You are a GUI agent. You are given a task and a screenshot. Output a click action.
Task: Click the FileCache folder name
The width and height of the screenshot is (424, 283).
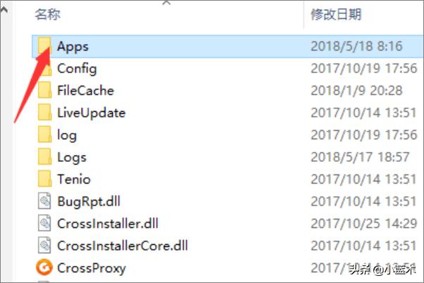(x=85, y=91)
